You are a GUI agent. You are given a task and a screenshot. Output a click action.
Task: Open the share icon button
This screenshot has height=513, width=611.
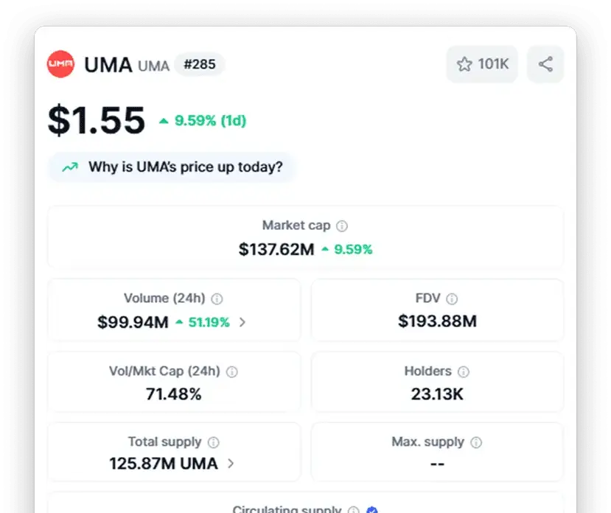click(x=545, y=64)
